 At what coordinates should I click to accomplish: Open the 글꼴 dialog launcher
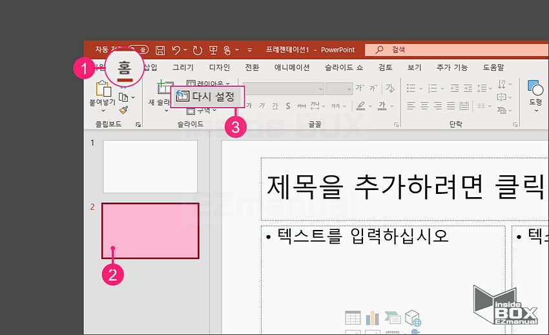pos(397,124)
